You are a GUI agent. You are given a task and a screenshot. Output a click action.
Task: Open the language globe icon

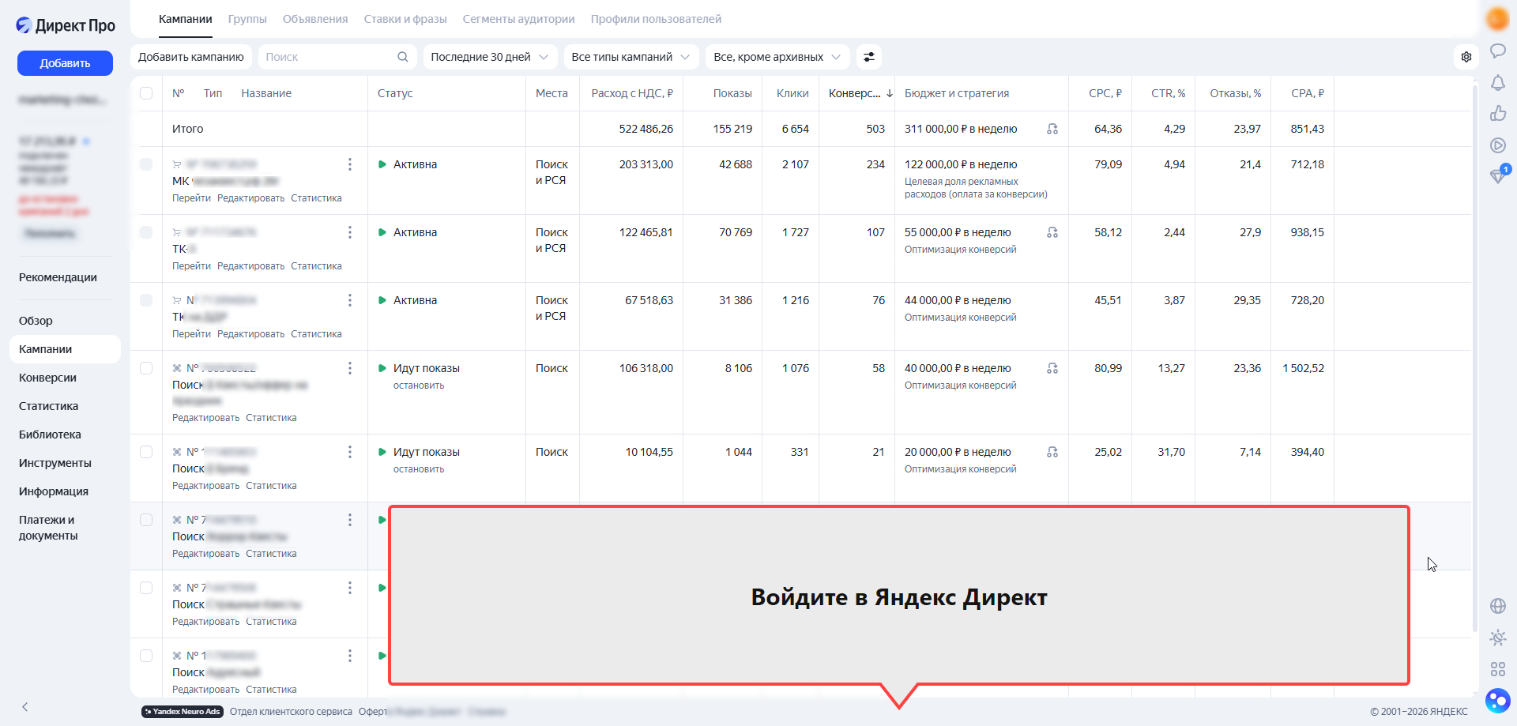tap(1498, 606)
